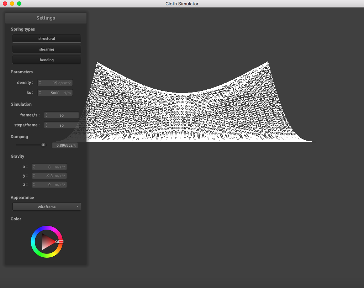This screenshot has height=288, width=364.
Task: Click the "Spring types" section label
Action: (23, 29)
